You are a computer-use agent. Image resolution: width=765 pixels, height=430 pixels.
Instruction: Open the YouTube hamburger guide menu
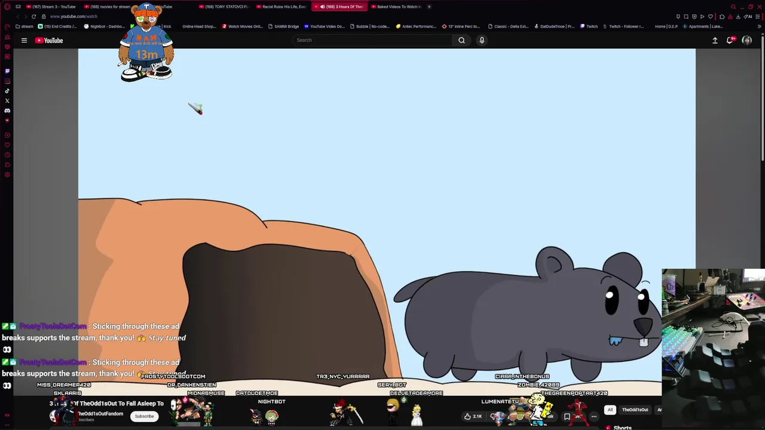24,41
